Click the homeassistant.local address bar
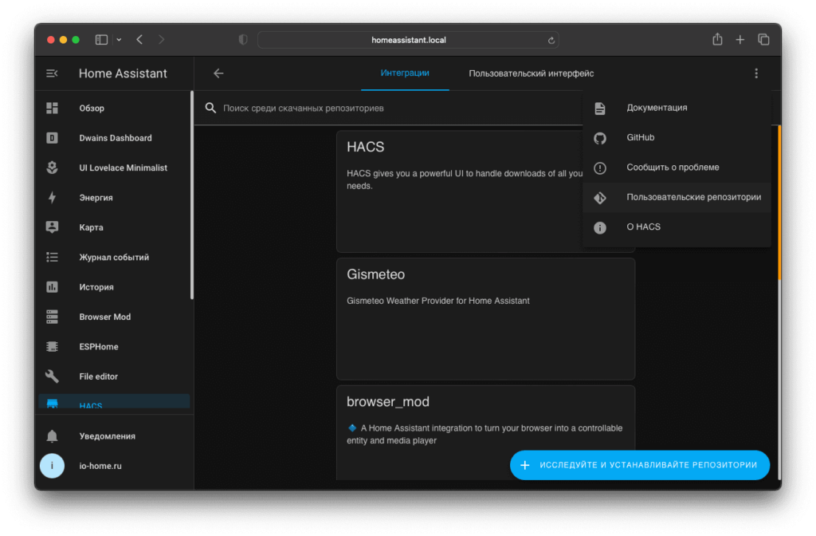816x536 pixels. pos(409,40)
